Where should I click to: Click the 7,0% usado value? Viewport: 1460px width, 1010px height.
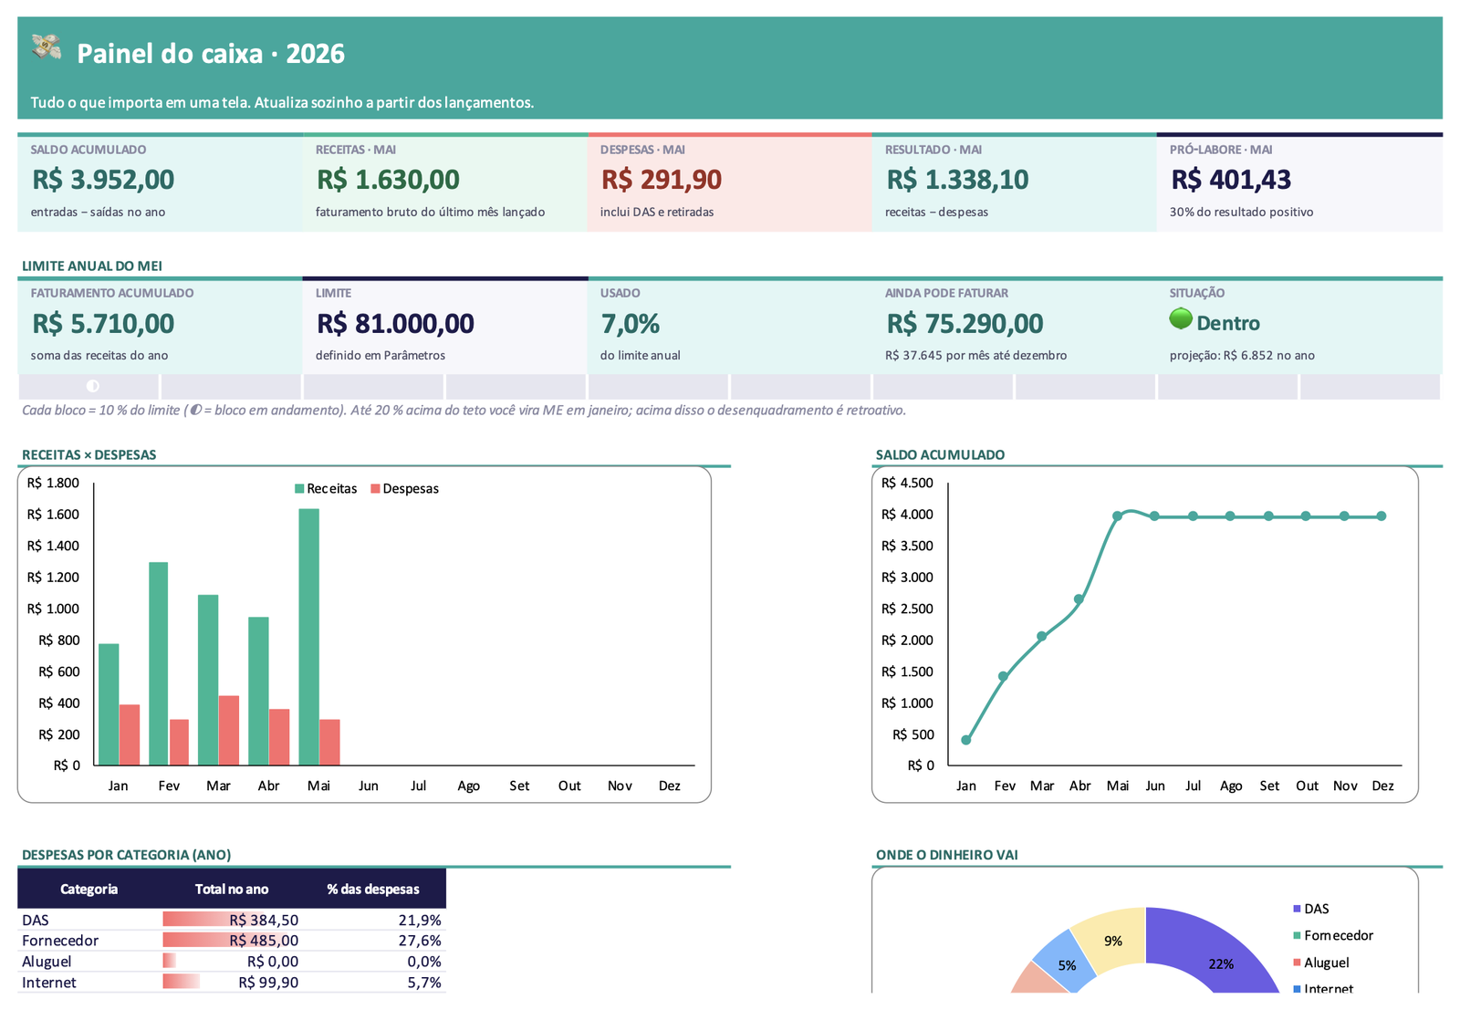pyautogui.click(x=631, y=324)
